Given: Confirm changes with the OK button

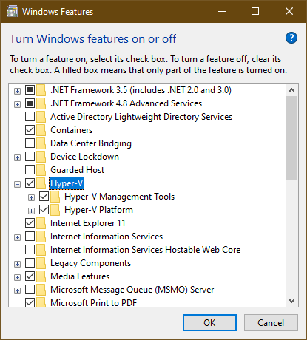Looking at the screenshot, I should pyautogui.click(x=209, y=322).
